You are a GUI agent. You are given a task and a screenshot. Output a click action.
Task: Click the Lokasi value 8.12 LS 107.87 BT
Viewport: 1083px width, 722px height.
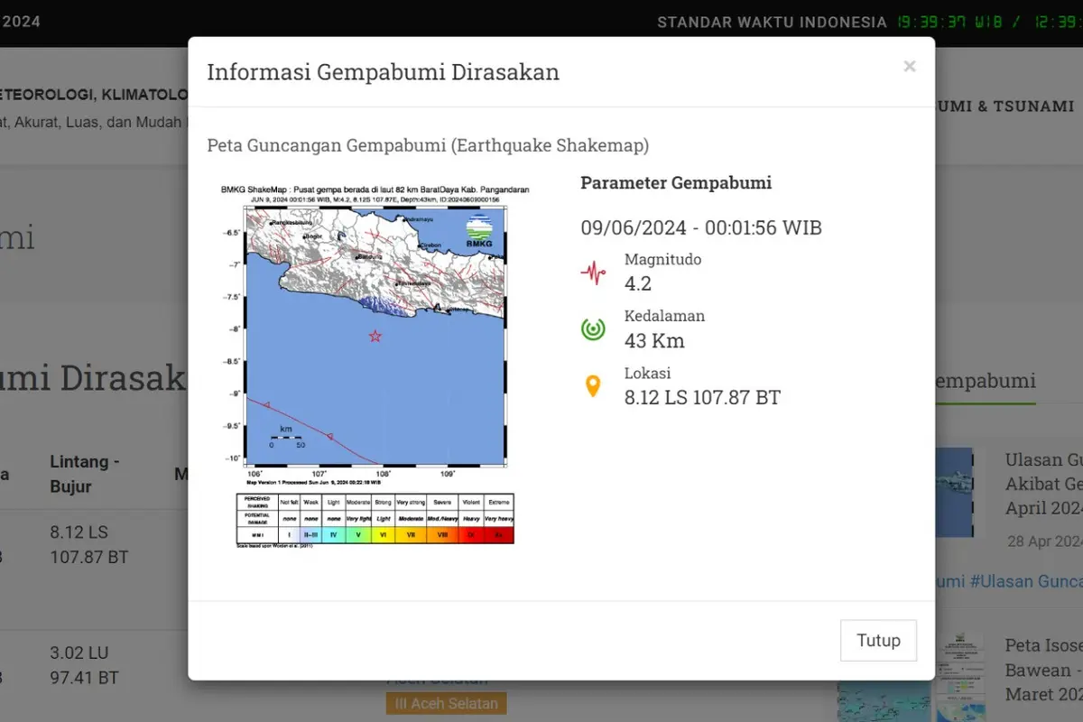[702, 397]
